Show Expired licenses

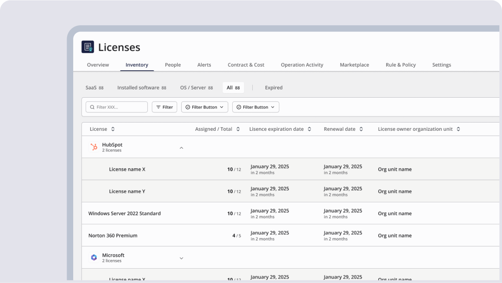pos(274,88)
